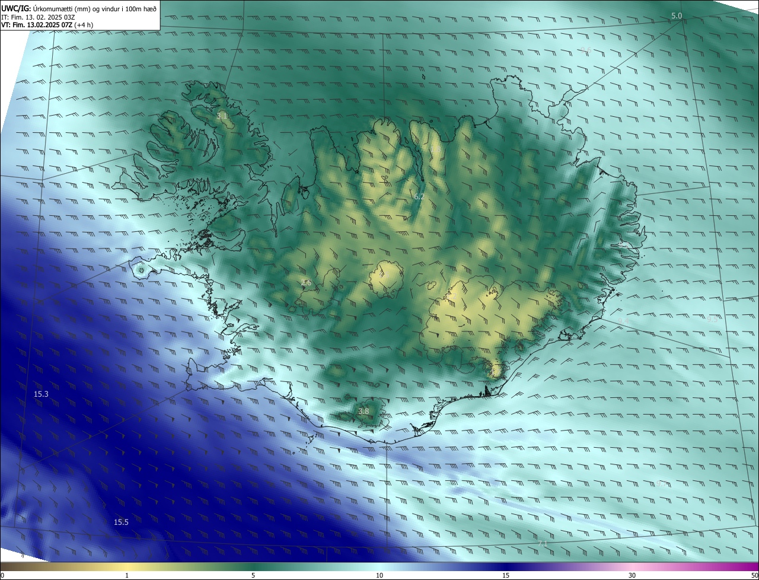Click the 6.2 value label on the map

[x=419, y=196]
